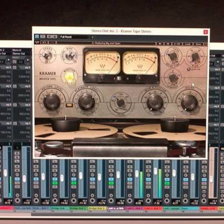This screenshot has width=224, height=224.
Task: Switch to A/B comparison button in Cubase header
Action: (52, 37)
